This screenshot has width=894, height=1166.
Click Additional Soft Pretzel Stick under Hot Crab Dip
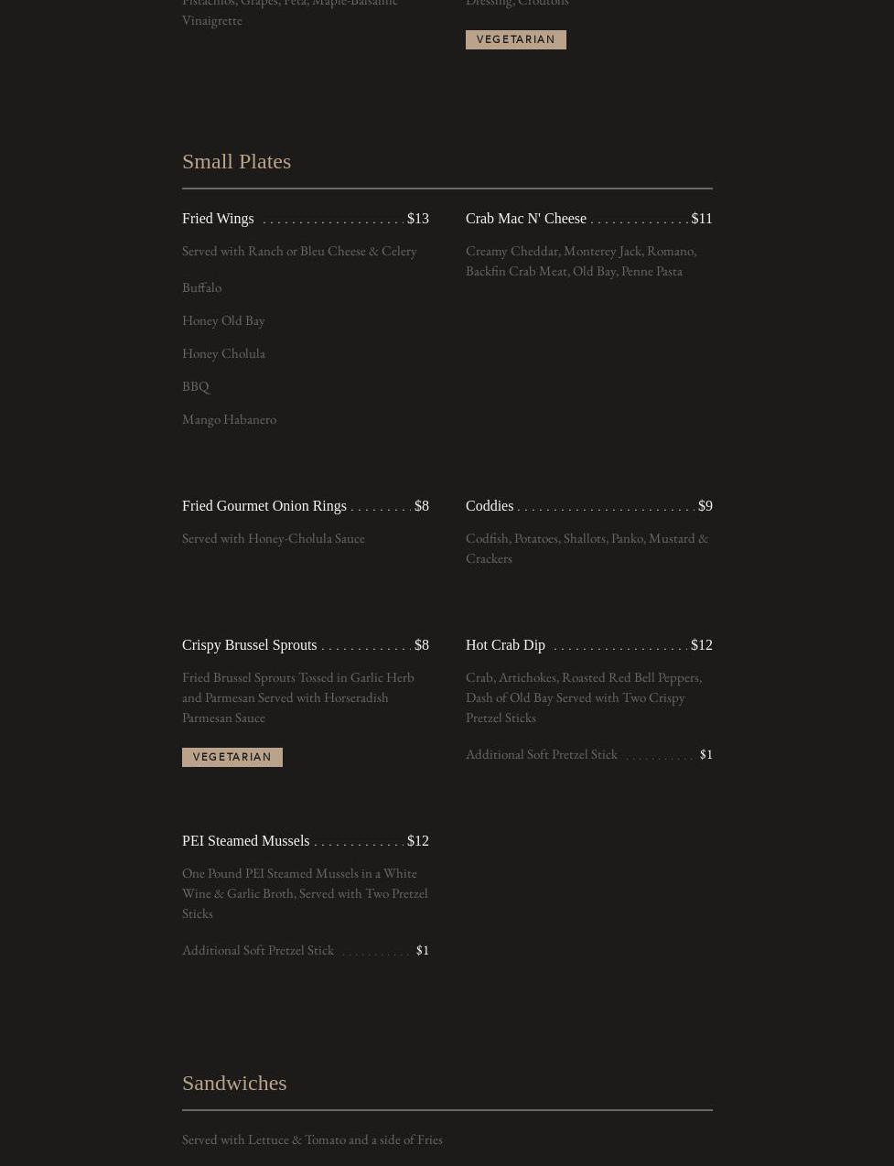[x=542, y=754]
